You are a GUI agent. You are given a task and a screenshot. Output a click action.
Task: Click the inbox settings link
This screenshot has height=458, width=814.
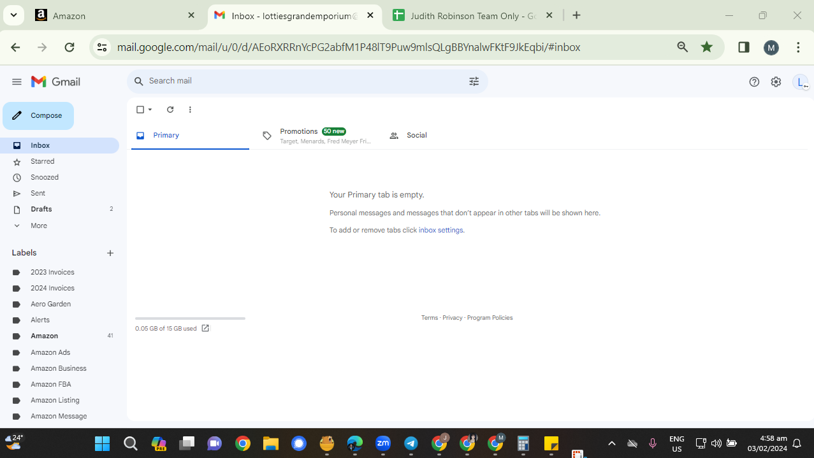click(x=440, y=230)
